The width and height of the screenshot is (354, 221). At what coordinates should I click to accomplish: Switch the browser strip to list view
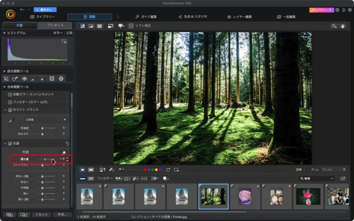point(91,178)
